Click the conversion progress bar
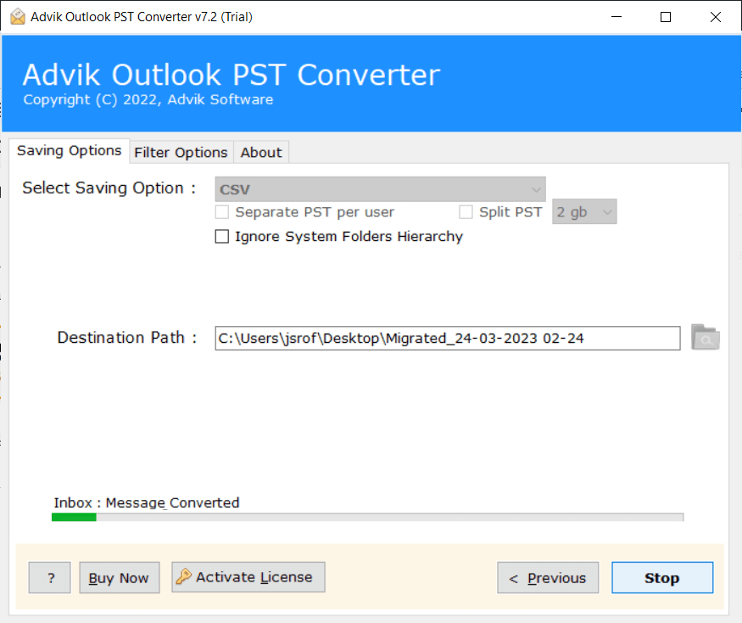The height and width of the screenshot is (623, 742). click(x=368, y=517)
